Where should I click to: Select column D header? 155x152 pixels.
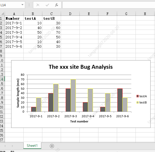pos(70,14)
